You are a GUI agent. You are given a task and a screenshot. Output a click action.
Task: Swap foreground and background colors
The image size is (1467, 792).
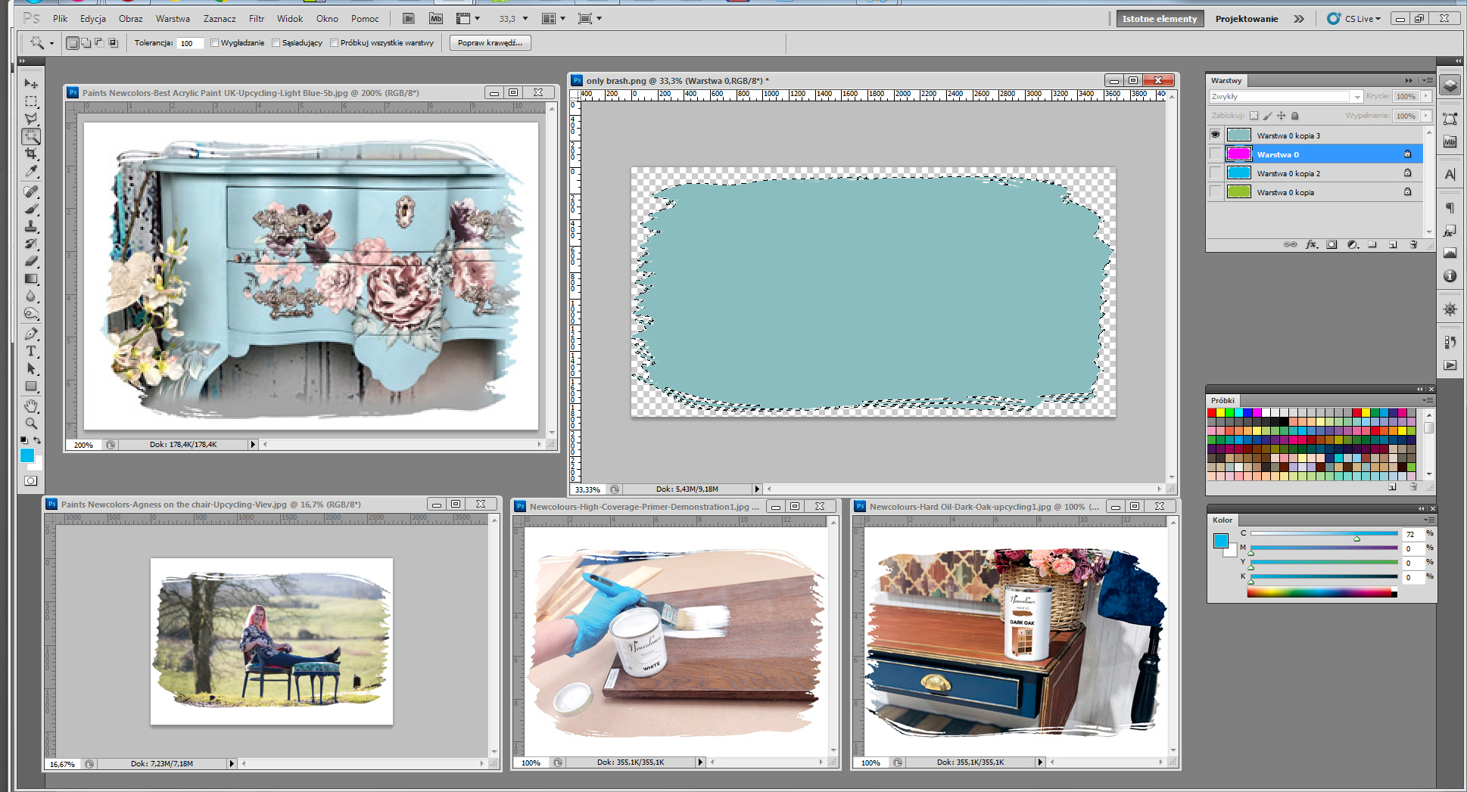pyautogui.click(x=37, y=439)
